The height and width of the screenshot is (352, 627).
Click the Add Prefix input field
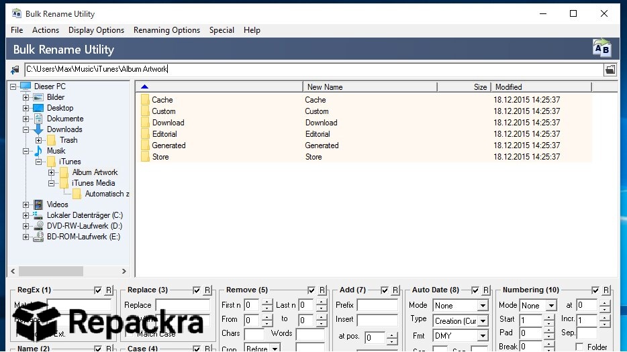tap(377, 305)
